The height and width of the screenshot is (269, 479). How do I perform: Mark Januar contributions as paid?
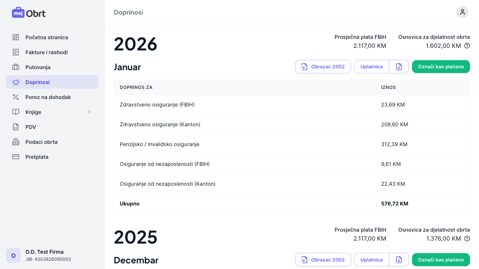pos(441,67)
